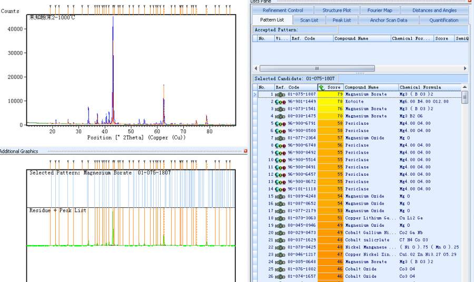
Task: Click the icon for candidate 00-038-1475
Action: pos(280,116)
